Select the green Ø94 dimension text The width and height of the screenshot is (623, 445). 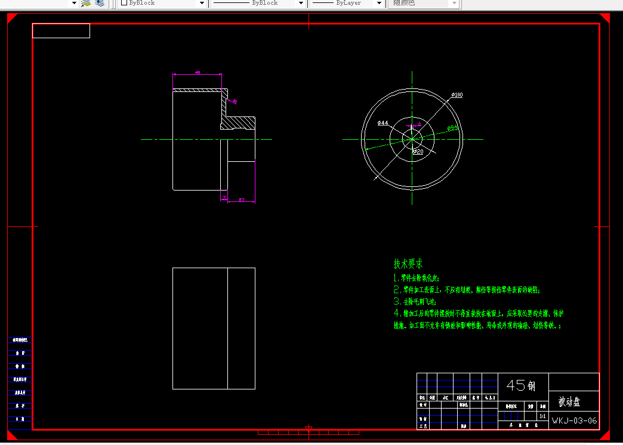(x=452, y=128)
